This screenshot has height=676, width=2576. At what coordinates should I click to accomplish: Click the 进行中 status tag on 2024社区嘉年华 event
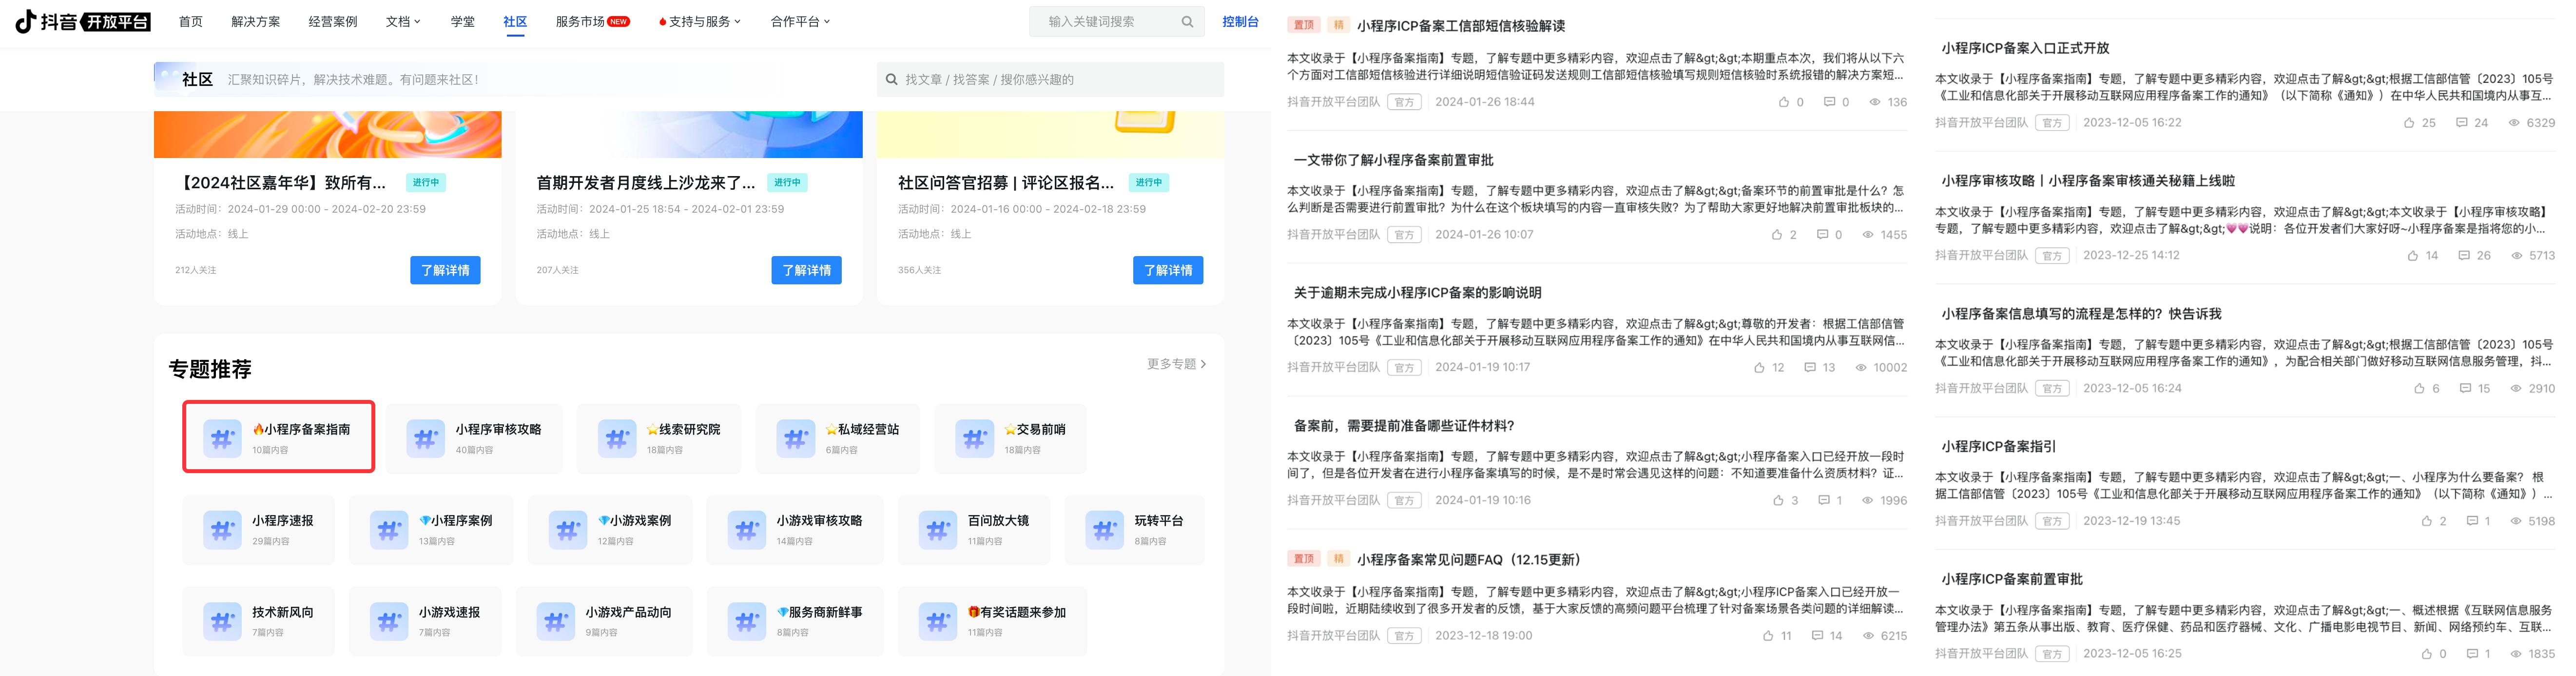tap(426, 183)
